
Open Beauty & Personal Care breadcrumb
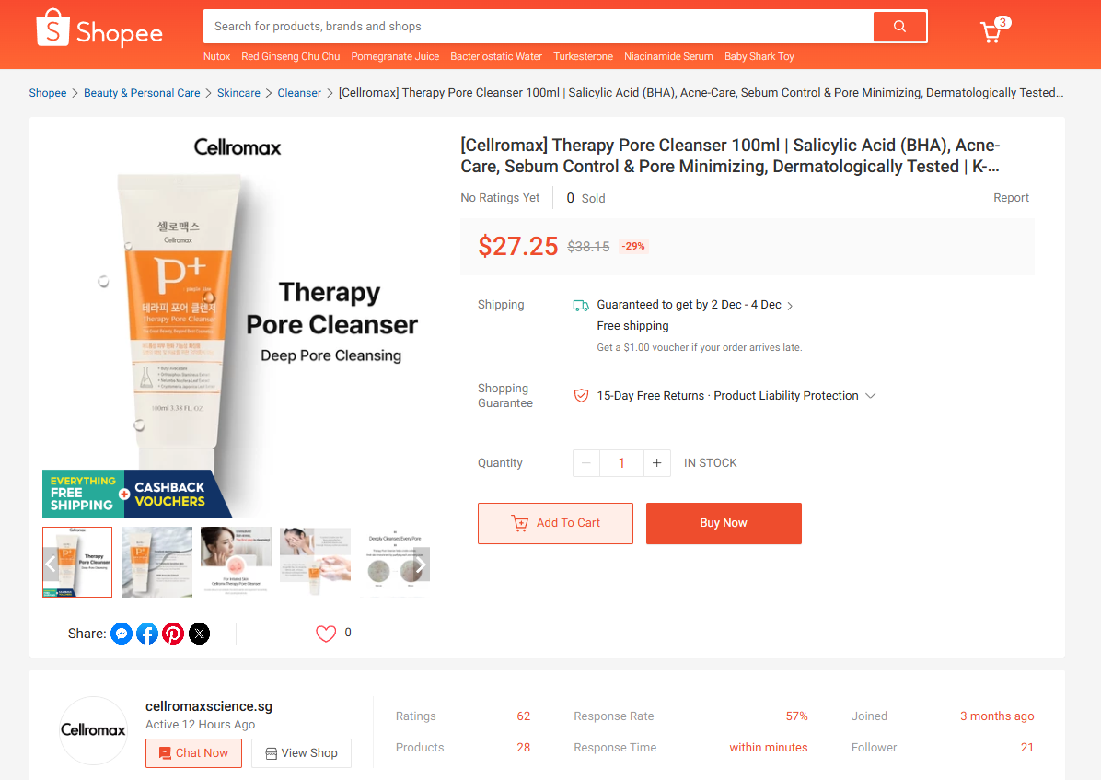pyautogui.click(x=142, y=93)
